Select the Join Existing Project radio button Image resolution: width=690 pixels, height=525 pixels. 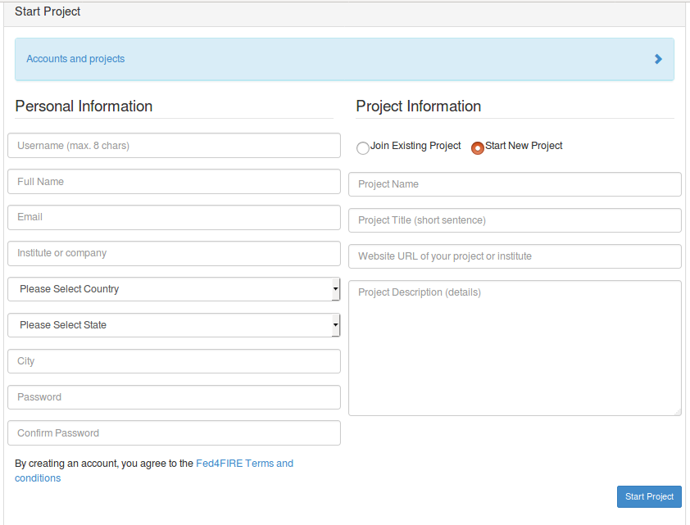click(x=362, y=148)
